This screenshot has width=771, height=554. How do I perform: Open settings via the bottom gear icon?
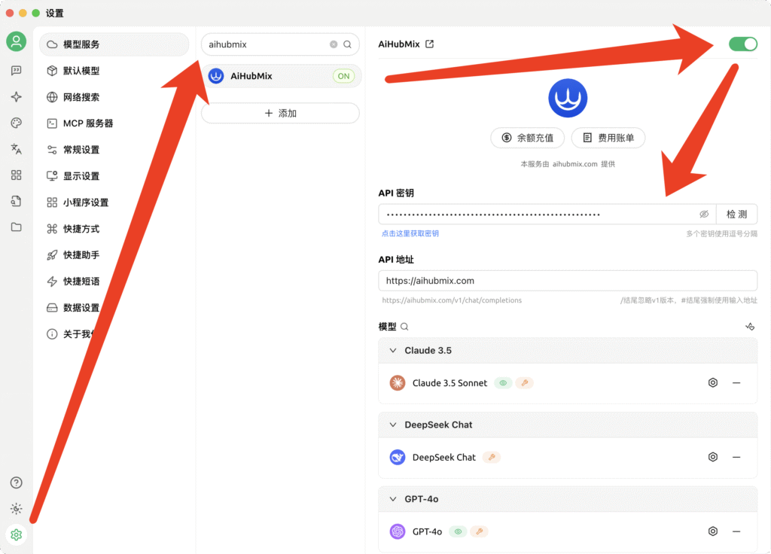click(x=17, y=535)
